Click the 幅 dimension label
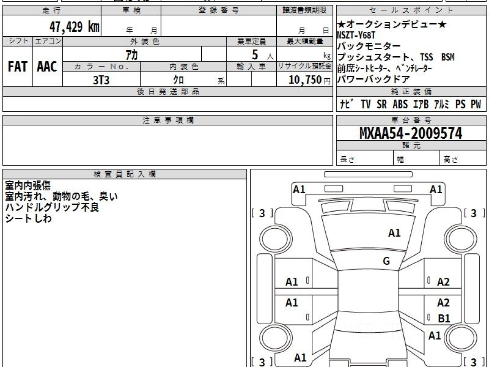The width and height of the screenshot is (489, 367). (x=401, y=160)
